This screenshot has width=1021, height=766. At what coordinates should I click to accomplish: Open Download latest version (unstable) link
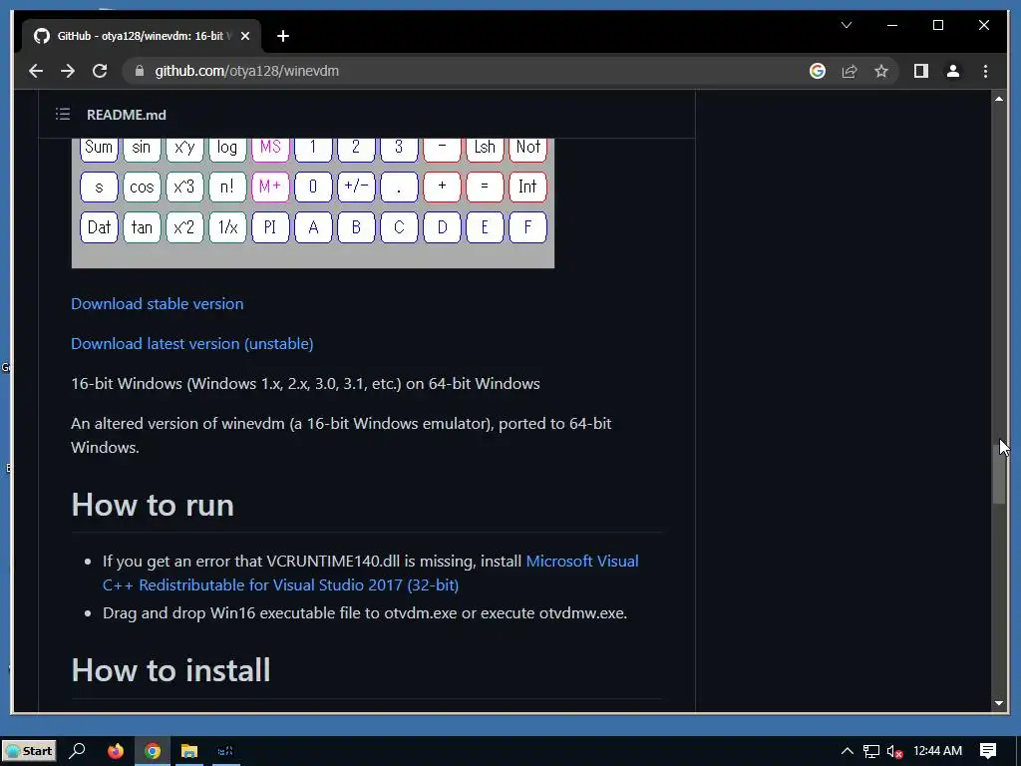pyautogui.click(x=192, y=343)
